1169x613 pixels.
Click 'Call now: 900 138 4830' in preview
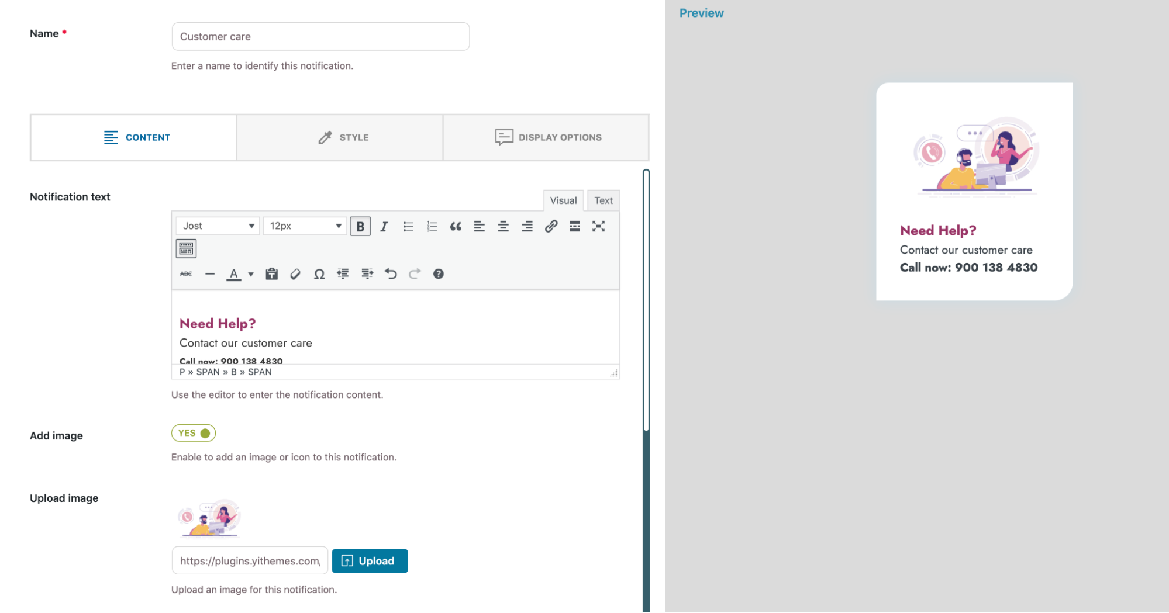click(x=968, y=268)
